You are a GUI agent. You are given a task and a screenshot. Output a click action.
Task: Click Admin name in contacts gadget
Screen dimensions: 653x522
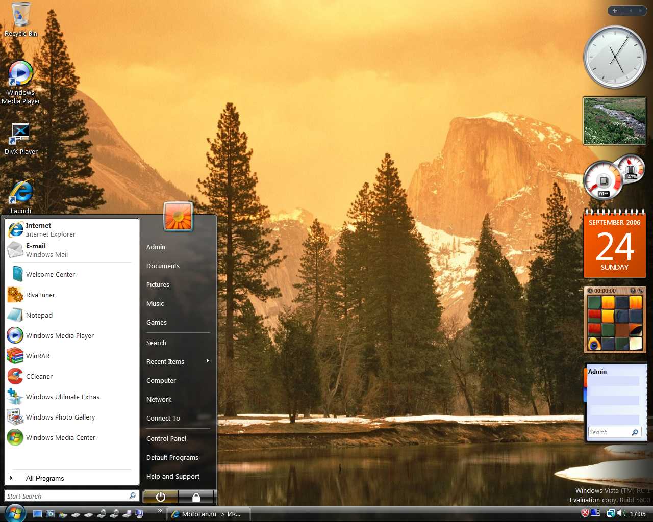597,372
